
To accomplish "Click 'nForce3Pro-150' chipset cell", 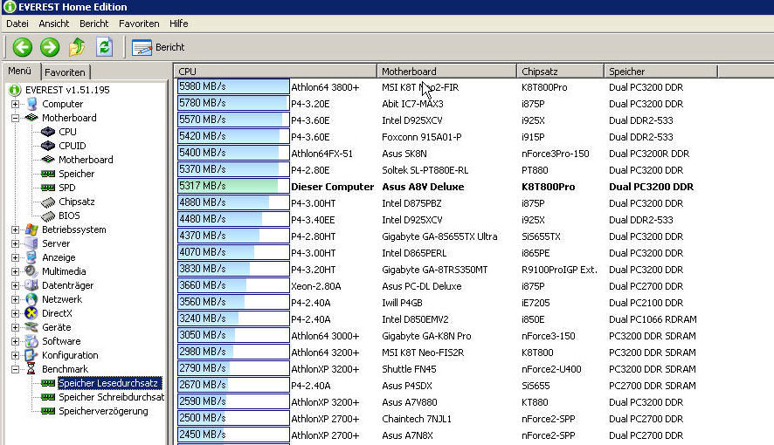I will [556, 154].
